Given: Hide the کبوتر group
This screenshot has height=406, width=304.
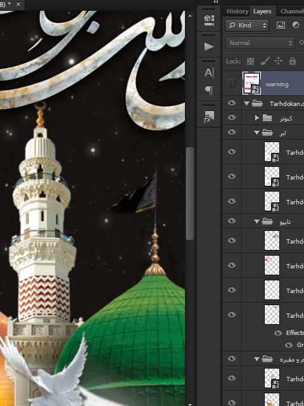Looking at the screenshot, I should 232,117.
